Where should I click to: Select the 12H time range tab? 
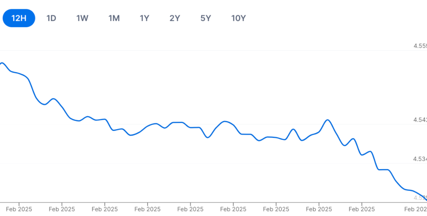19,18
